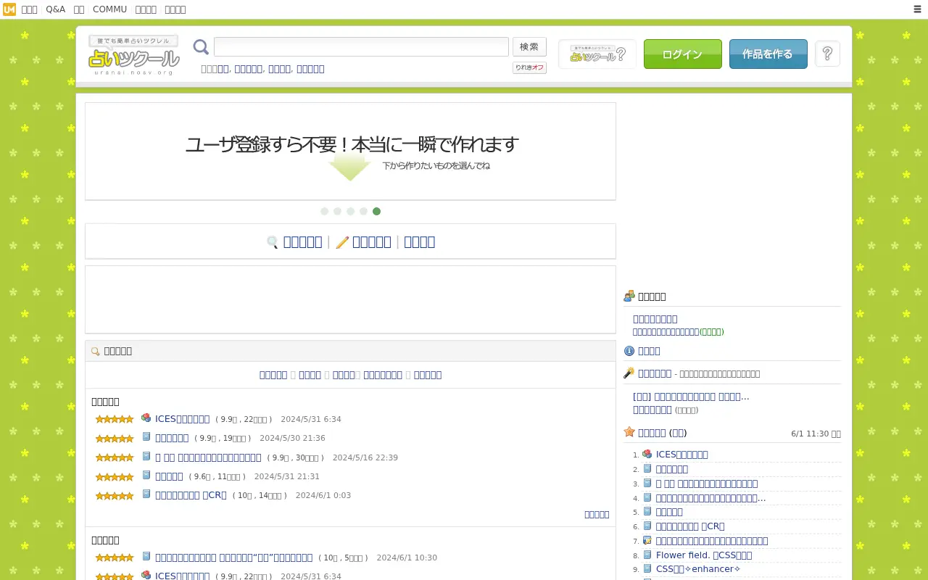Click the orange UM icon in the top bar
Image resolution: width=928 pixels, height=580 pixels.
tap(9, 9)
